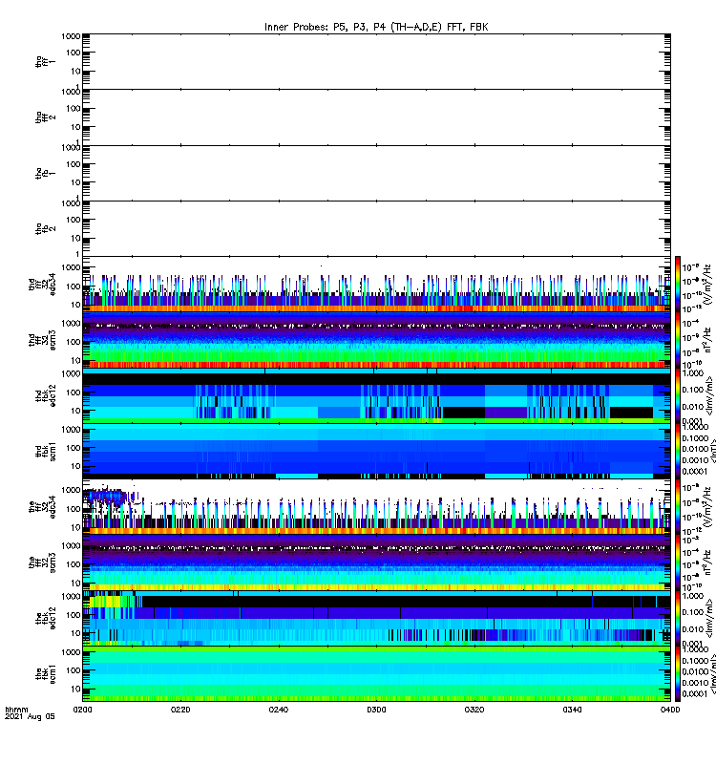Click the 'the fbk scm1' axis label
The image size is (716, 764).
(x=46, y=674)
